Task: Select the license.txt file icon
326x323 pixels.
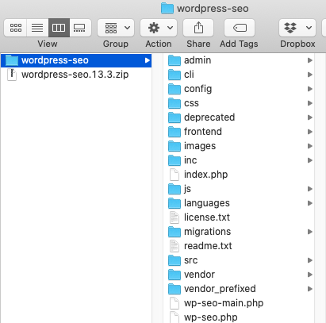Action: click(x=175, y=217)
